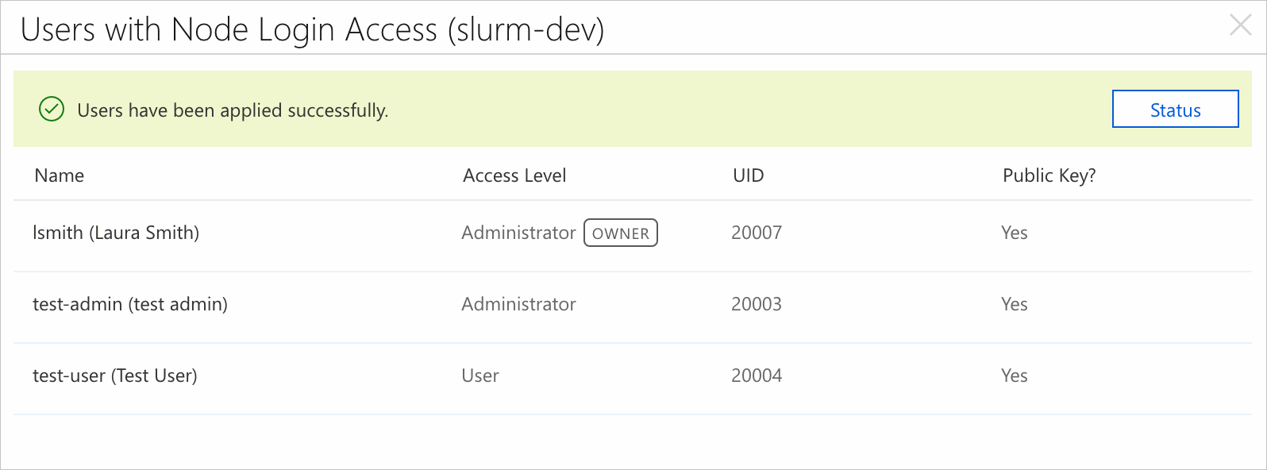Screen dimensions: 1267x470
Task: Click UID 20007 cell
Action: (x=757, y=233)
